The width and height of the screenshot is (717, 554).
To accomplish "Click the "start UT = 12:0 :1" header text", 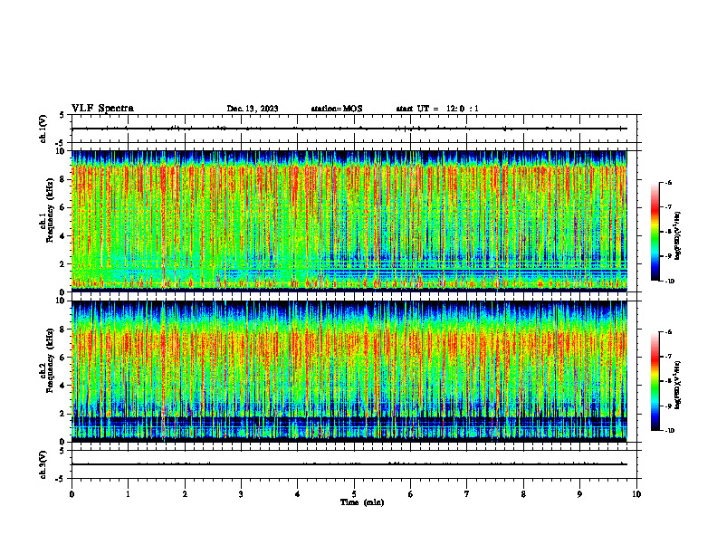I will pyautogui.click(x=437, y=109).
